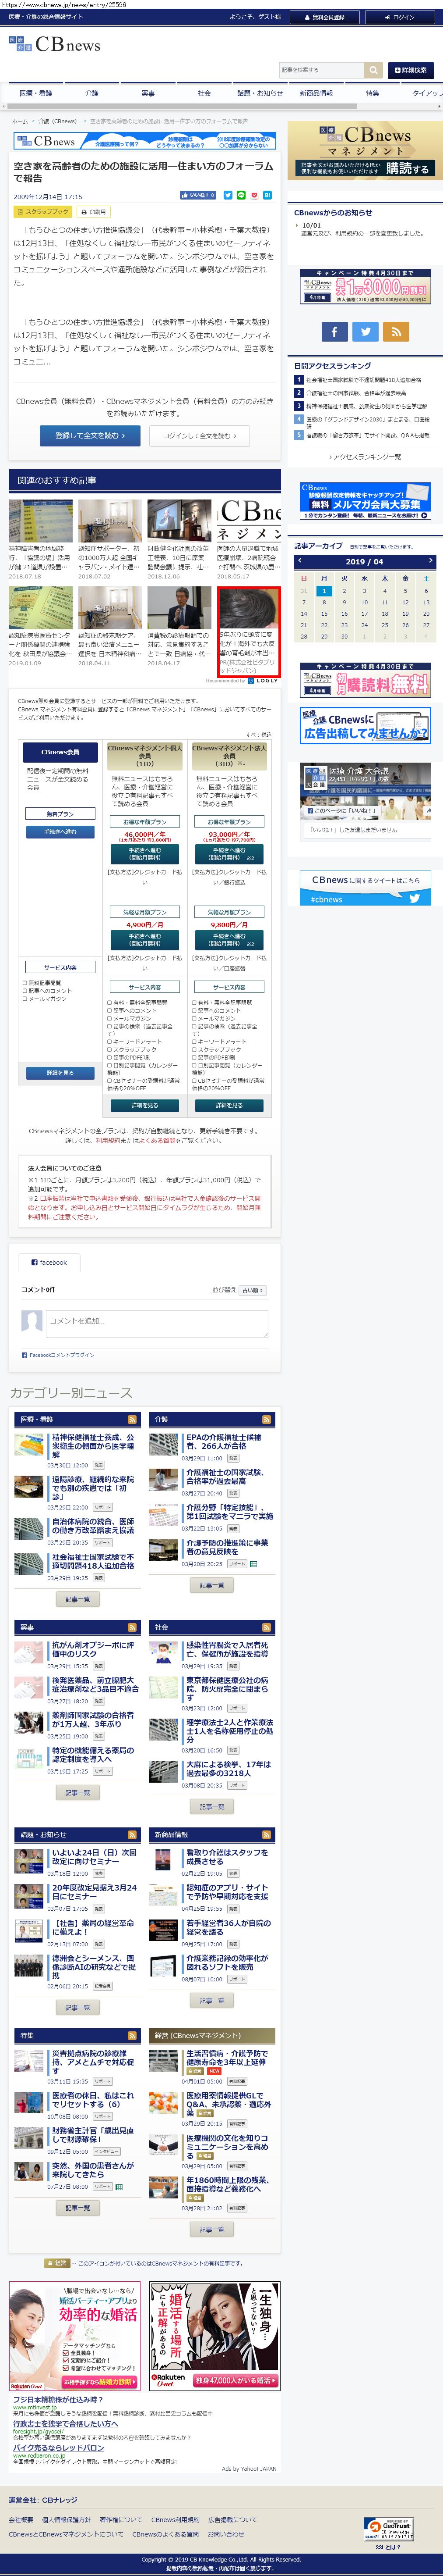Screen dimensions: 443x2576
Task: Click the 広告出稿してみませんか banner
Action: click(365, 726)
